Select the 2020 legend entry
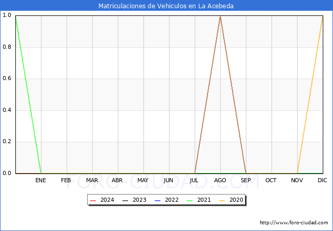Viewport: 333px width, 231px height. point(231,200)
